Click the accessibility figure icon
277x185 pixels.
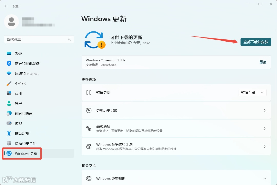tap(9, 133)
